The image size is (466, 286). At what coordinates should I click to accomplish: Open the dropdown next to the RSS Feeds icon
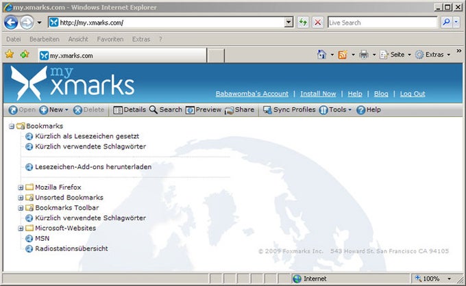(x=353, y=55)
